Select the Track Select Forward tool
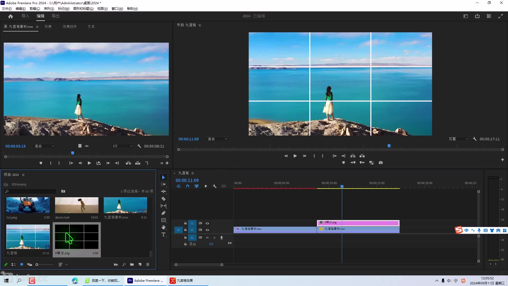The height and width of the screenshot is (286, 508). coord(164,184)
